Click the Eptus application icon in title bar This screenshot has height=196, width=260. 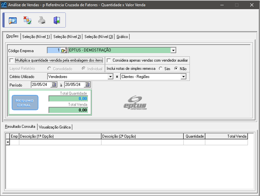[x=4, y=5]
